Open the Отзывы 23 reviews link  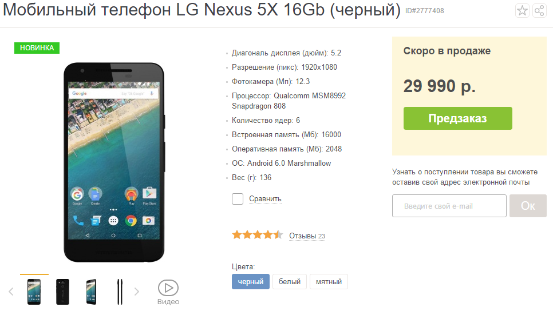pyautogui.click(x=307, y=236)
